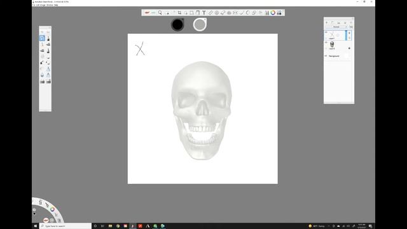This screenshot has width=407, height=229.
Task: Hide the skull layer using its eye
Action: [326, 43]
